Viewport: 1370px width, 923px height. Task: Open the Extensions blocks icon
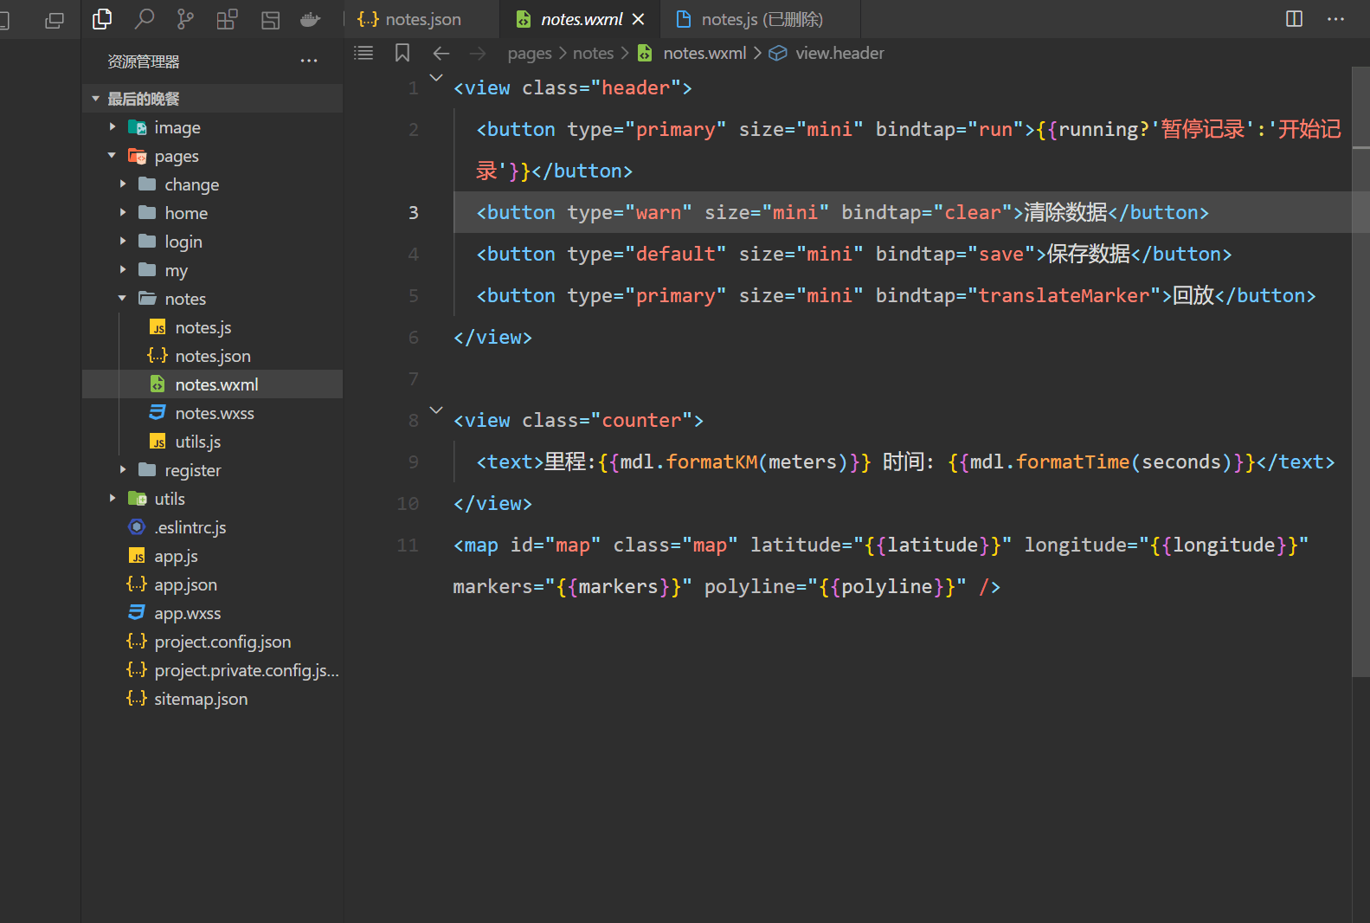point(227,19)
